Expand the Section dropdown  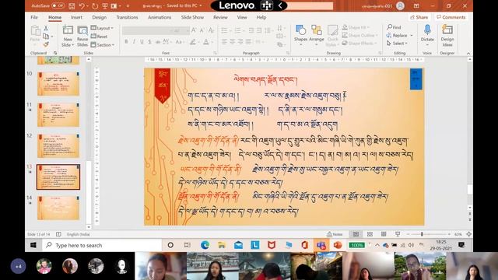pyautogui.click(x=103, y=45)
